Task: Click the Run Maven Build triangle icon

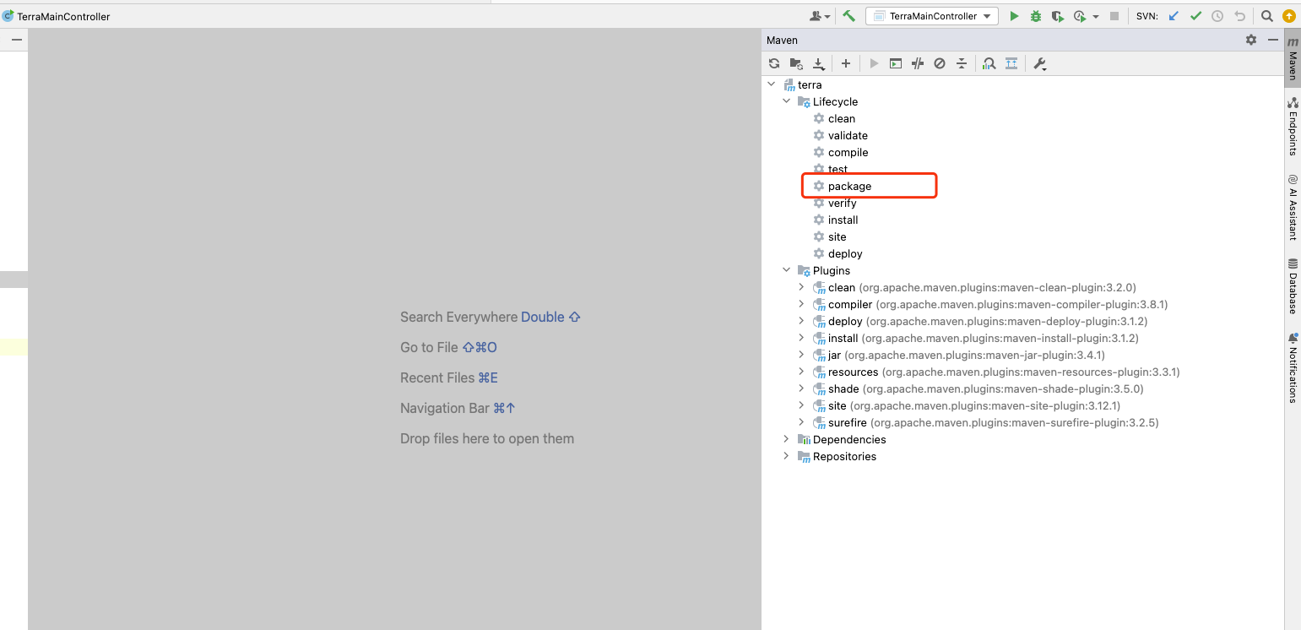Action: pos(874,63)
